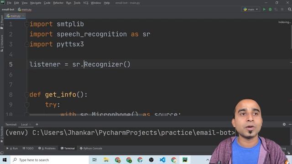Click the Terminal panel title label
292x164 pixels.
[11, 124]
